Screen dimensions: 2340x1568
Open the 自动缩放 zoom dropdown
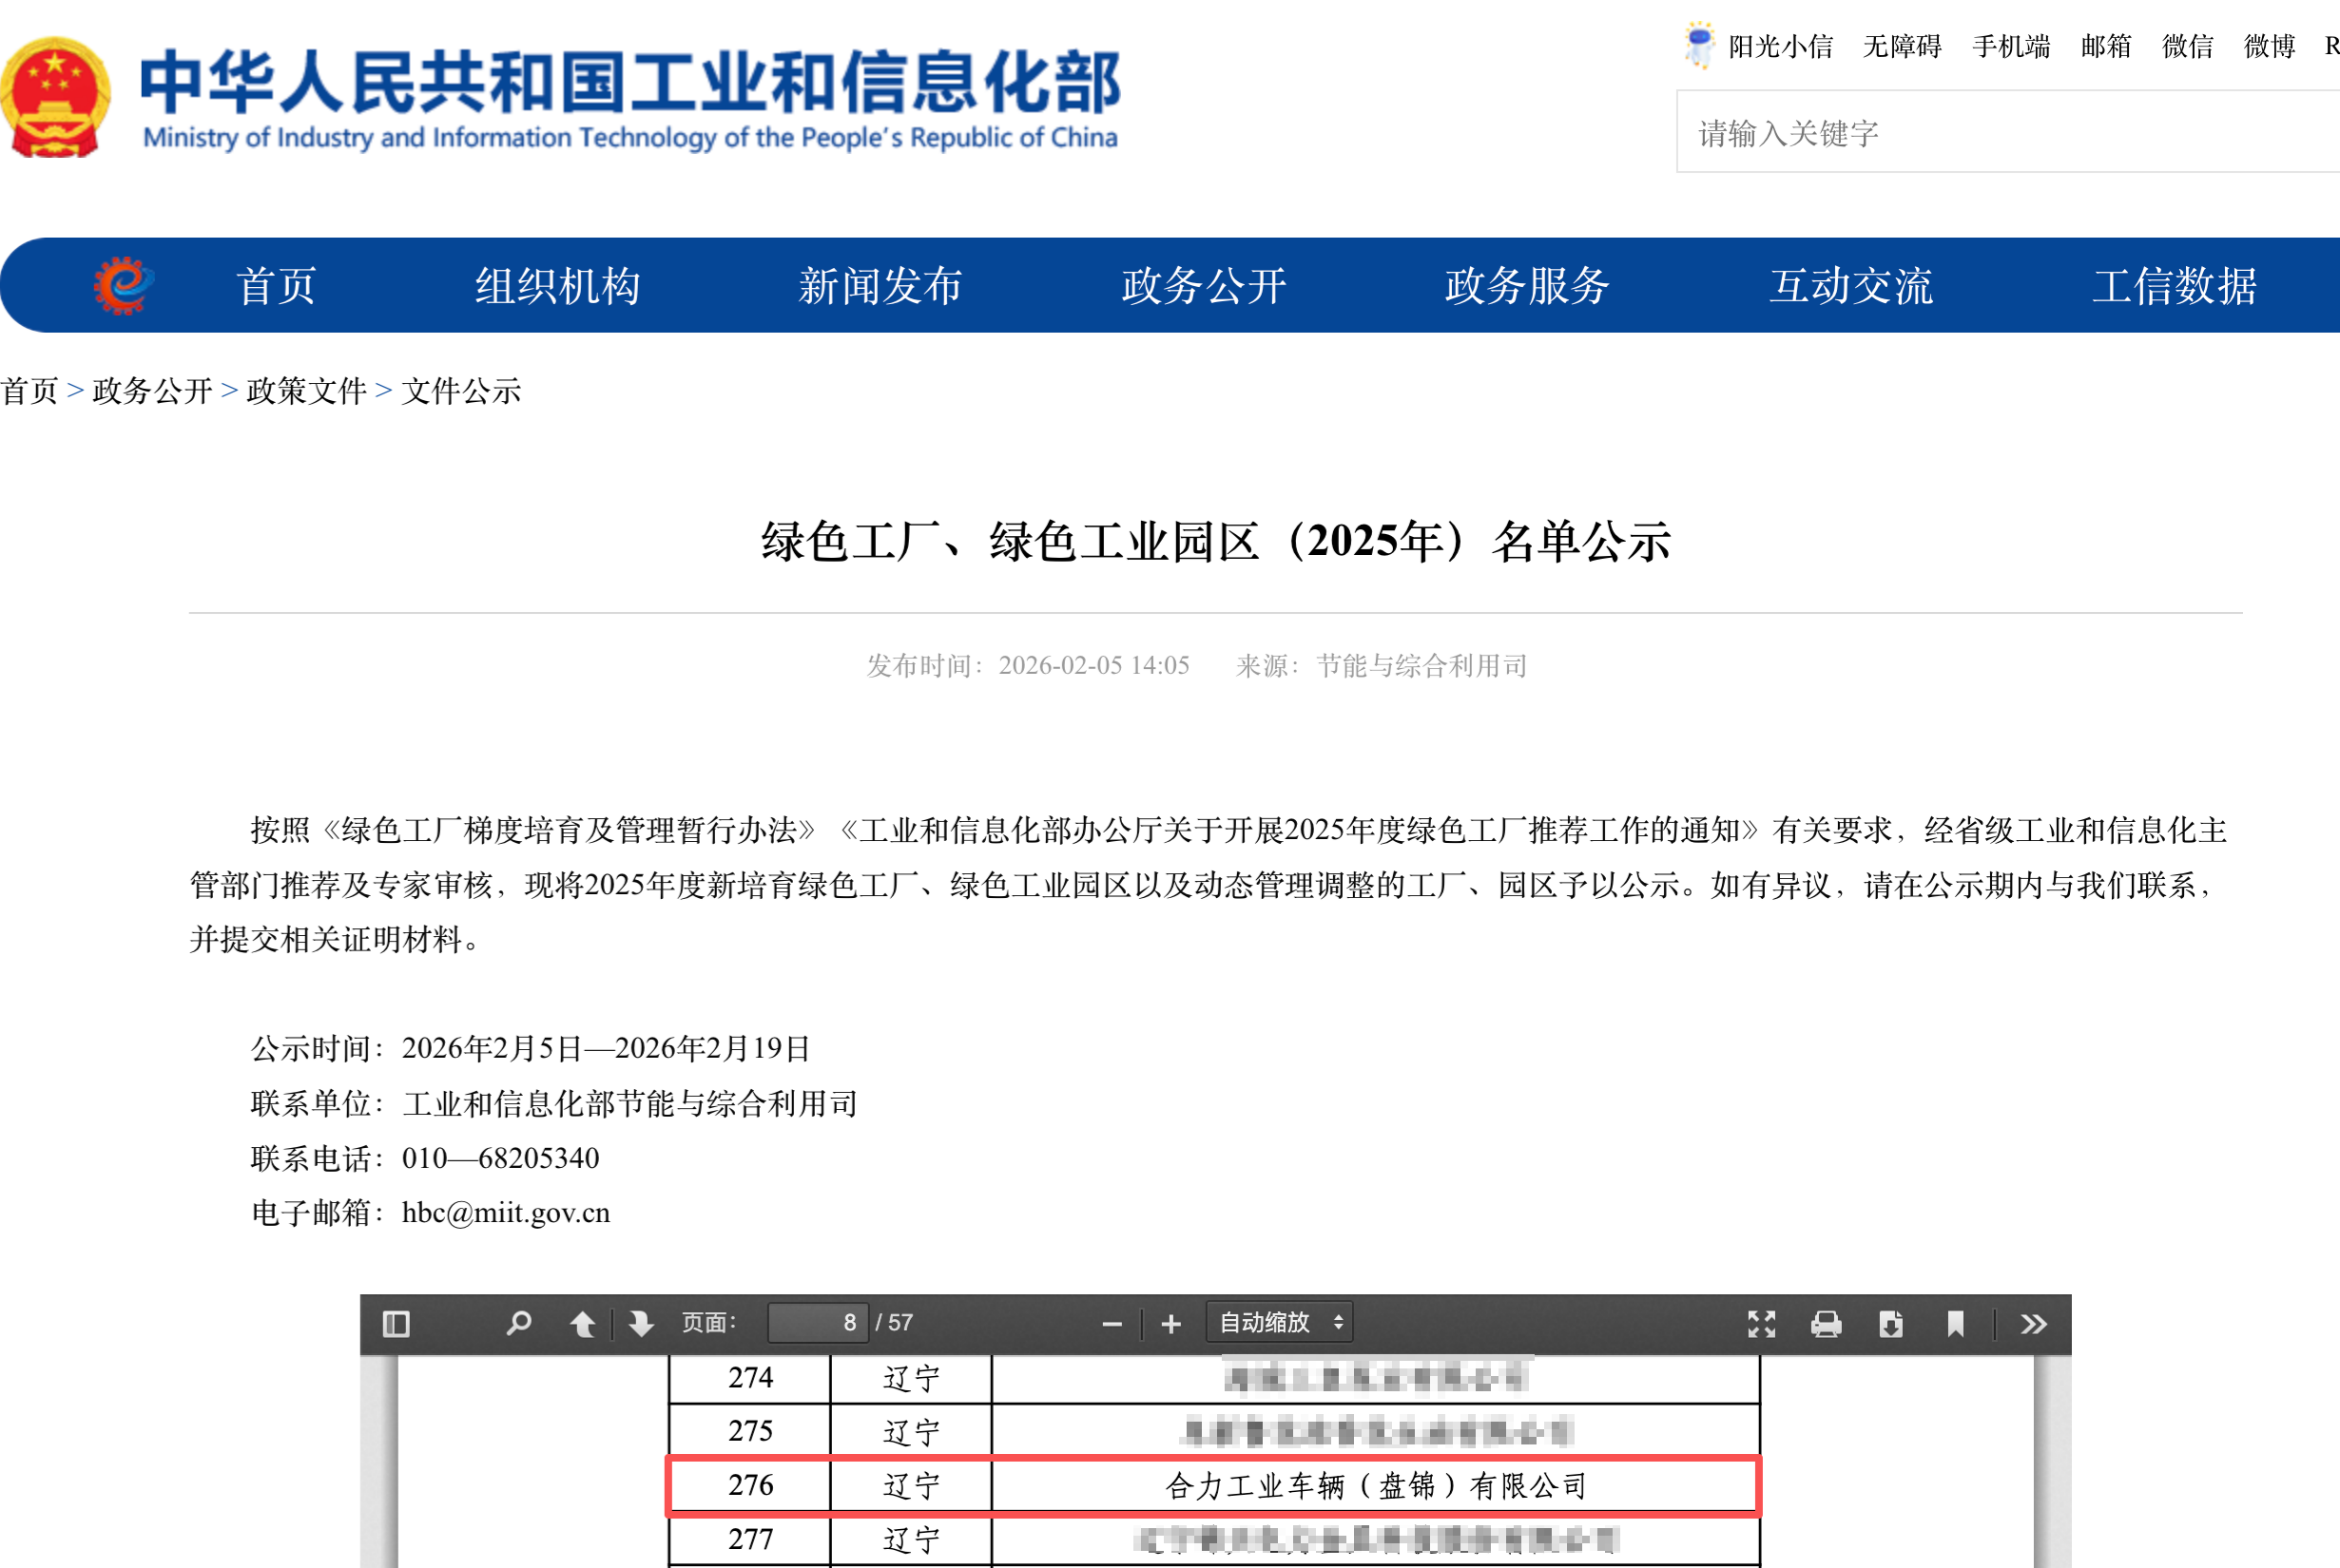point(1279,1322)
